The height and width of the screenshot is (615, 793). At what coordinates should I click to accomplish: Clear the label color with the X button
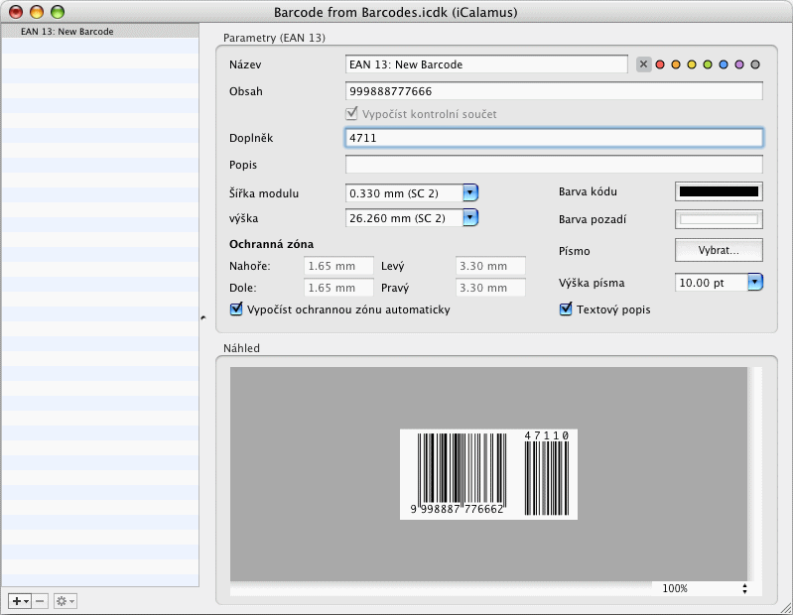click(x=643, y=64)
